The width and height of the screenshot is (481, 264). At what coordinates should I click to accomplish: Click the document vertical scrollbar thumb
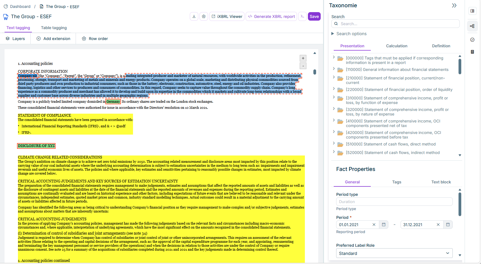point(315,72)
